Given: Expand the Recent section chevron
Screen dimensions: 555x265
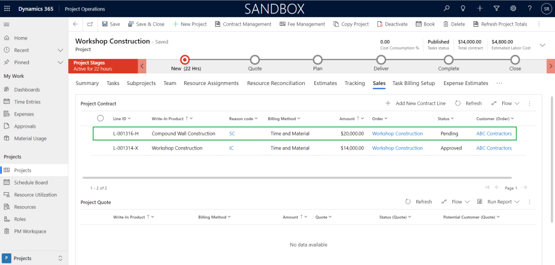Looking at the screenshot, I should click(x=60, y=51).
